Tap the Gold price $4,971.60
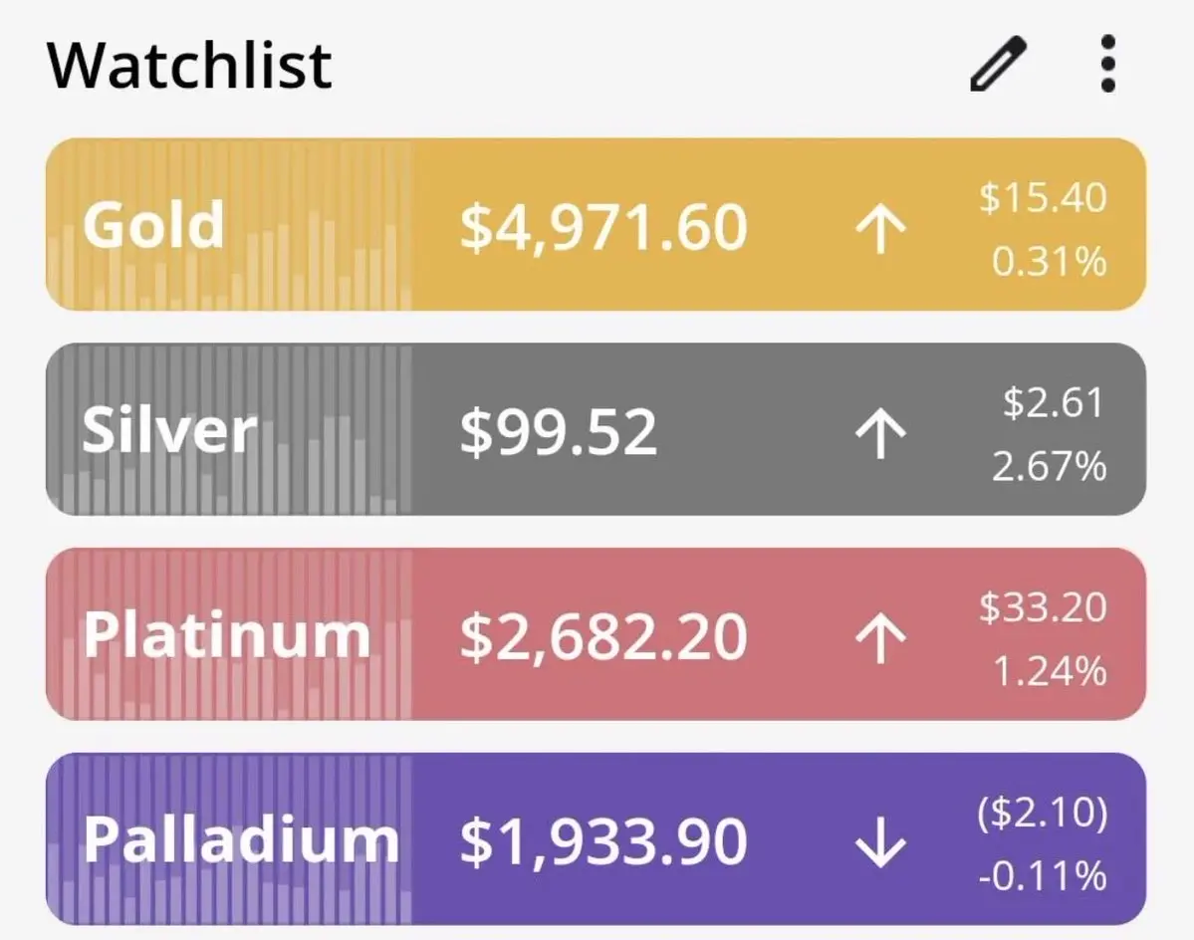Screen dimensions: 1194x940 (x=602, y=227)
